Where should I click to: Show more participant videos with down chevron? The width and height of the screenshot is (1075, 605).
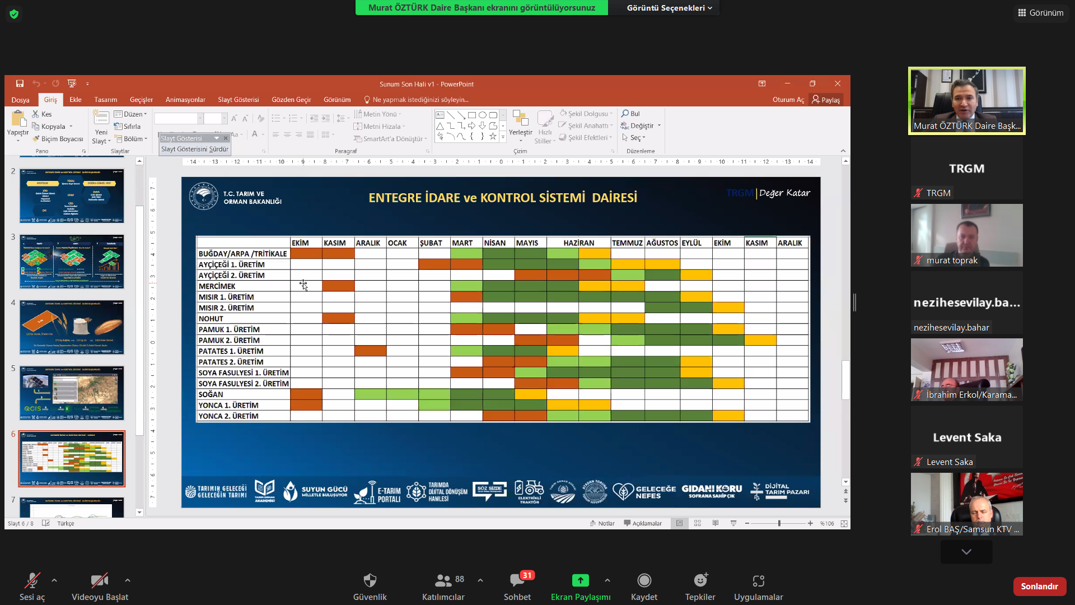(966, 552)
